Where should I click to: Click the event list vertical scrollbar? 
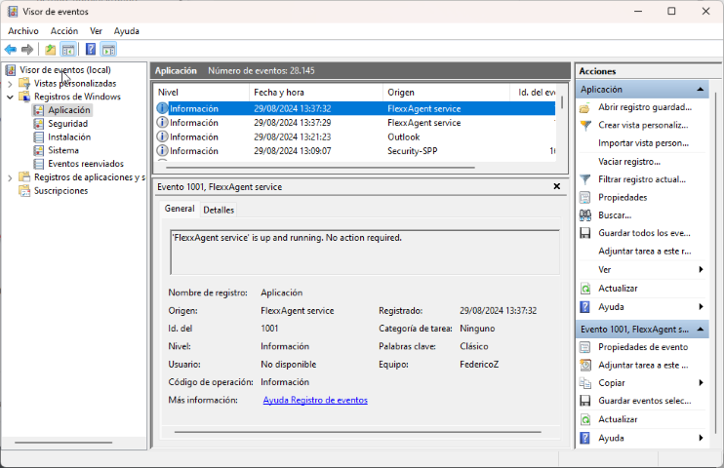pos(562,102)
